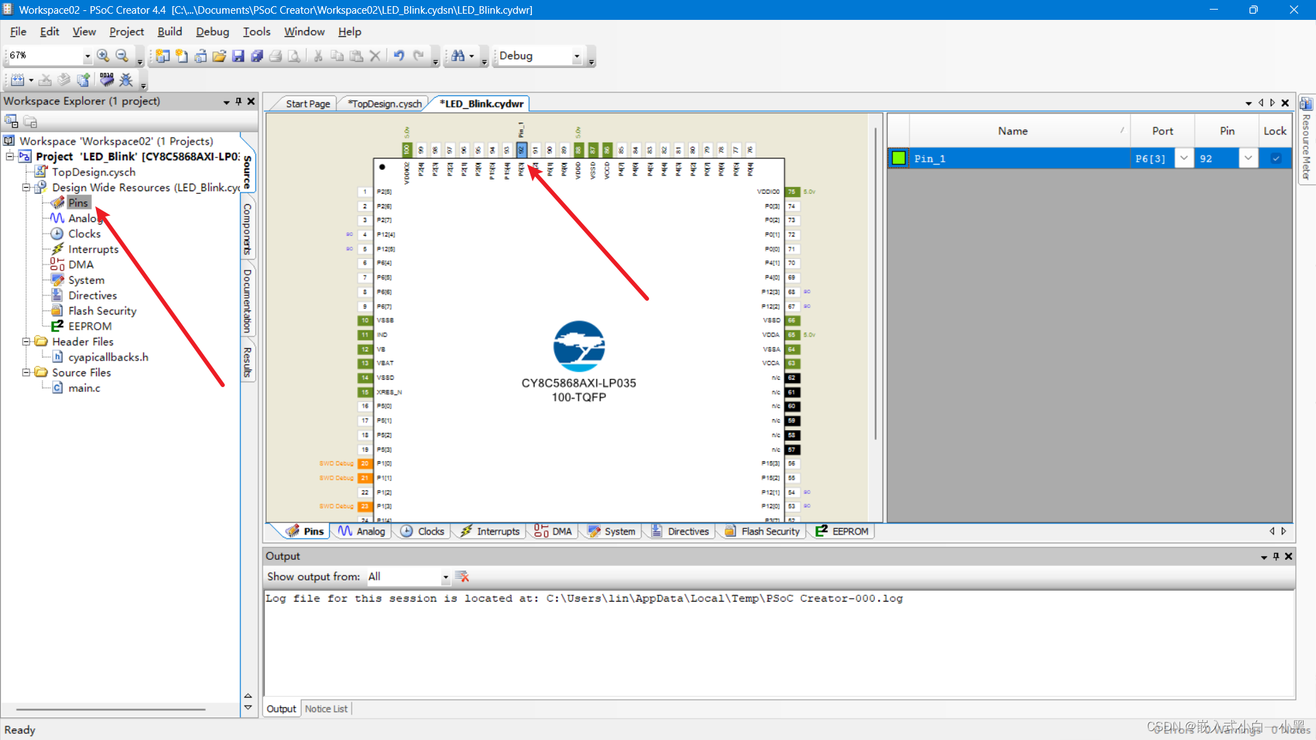Close the Output panel
Viewport: 1316px width, 740px height.
pos(1289,556)
